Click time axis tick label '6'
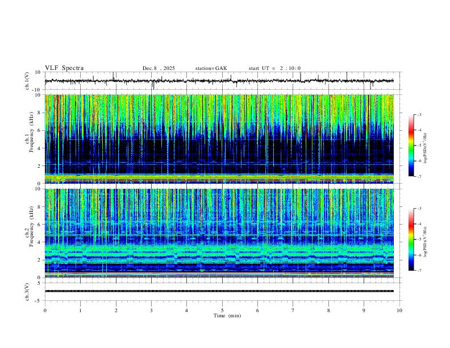The width and height of the screenshot is (450, 348). pyautogui.click(x=258, y=310)
